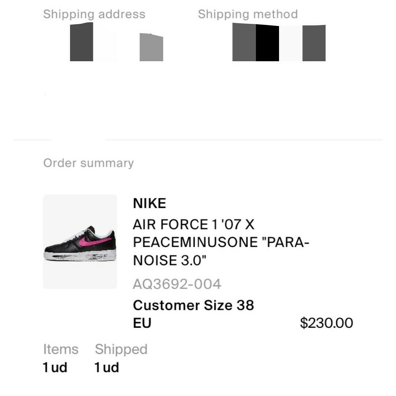Click the Order summary heading
Viewport: 396px width, 396px height.
[88, 163]
